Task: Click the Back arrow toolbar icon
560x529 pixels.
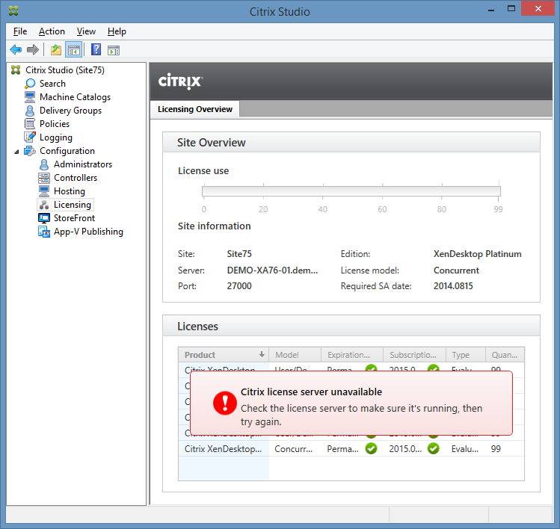Action: [x=16, y=49]
